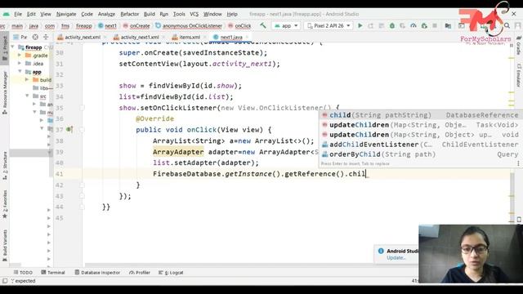Click the Stop button in the toolbar
This screenshot has width=523, height=294.
tap(435, 25)
